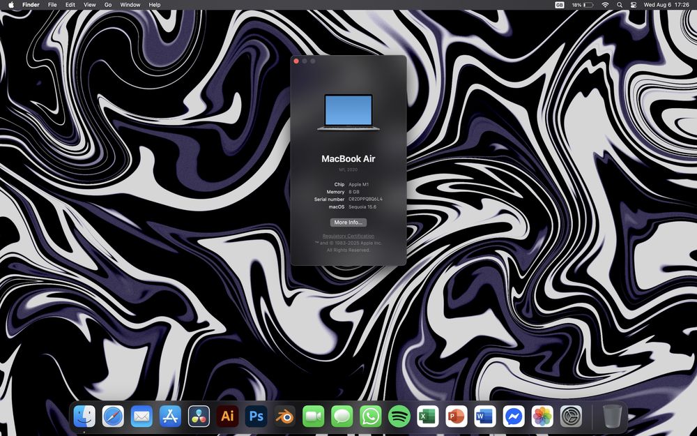Launch Blender from the Dock

284,416
